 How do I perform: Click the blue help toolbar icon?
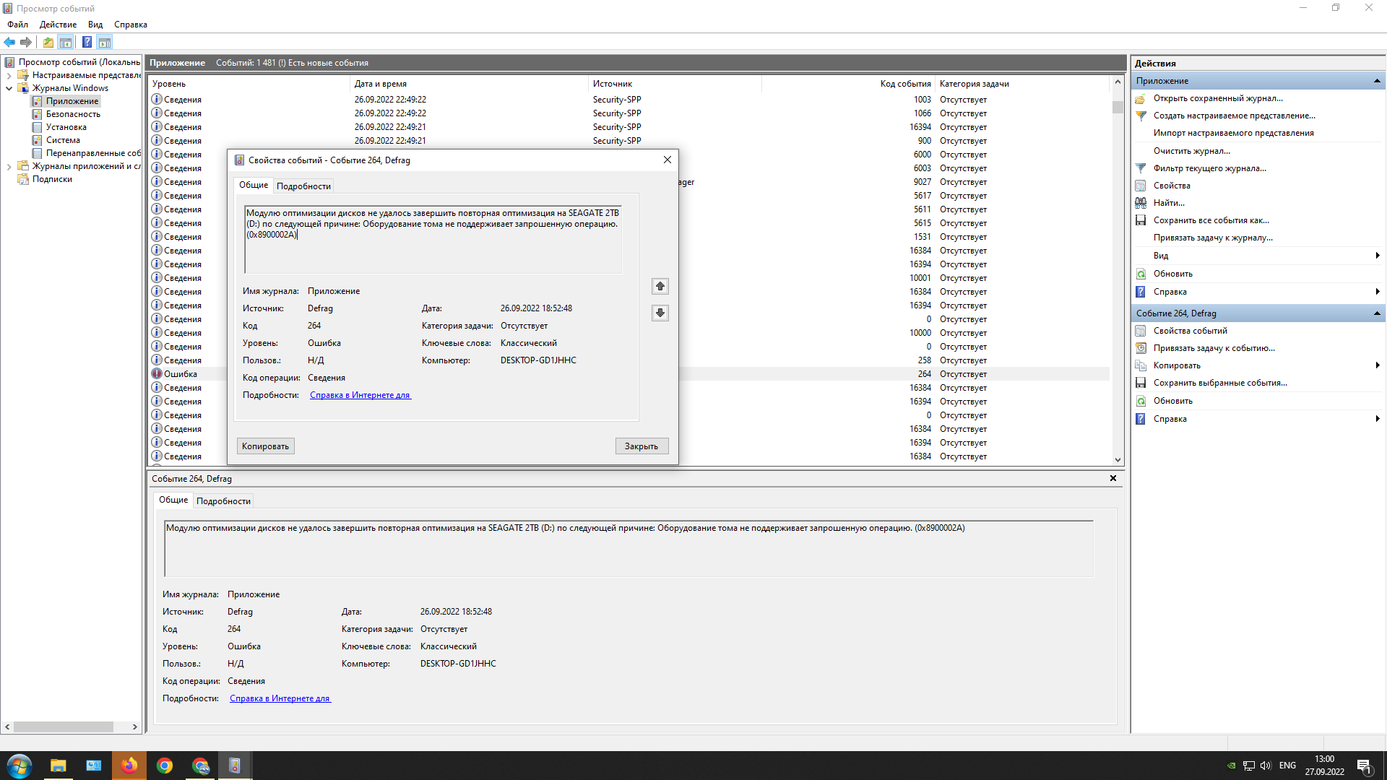click(87, 42)
